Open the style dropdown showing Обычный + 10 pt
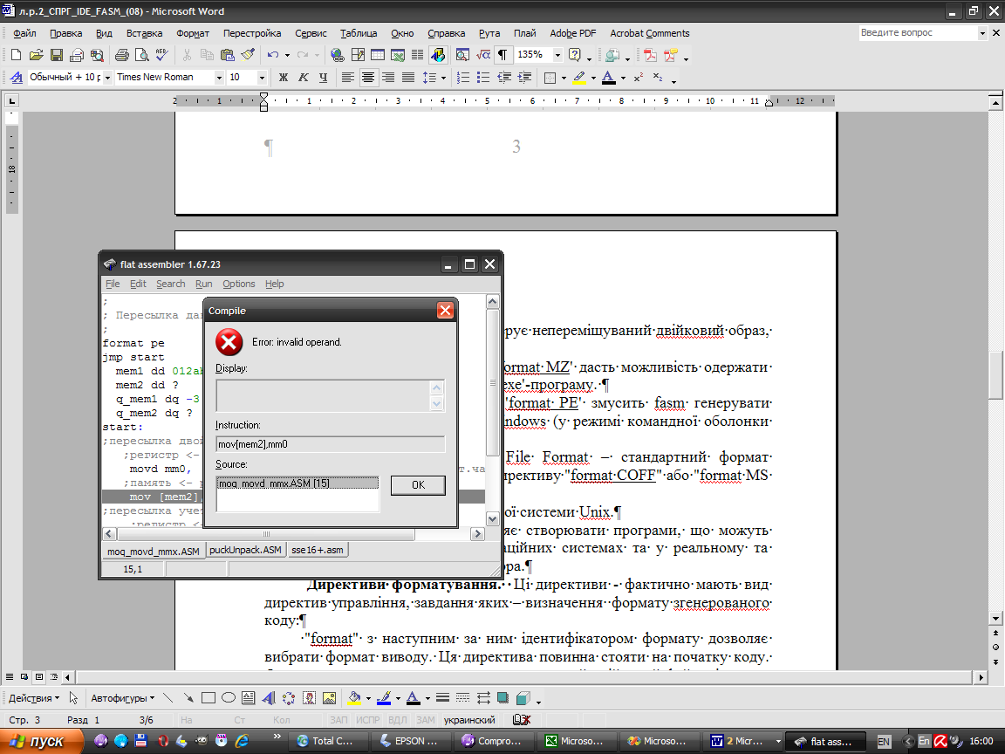The width and height of the screenshot is (1005, 754). coord(107,78)
